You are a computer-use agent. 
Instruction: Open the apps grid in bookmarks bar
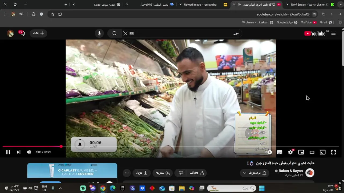[x=341, y=23]
